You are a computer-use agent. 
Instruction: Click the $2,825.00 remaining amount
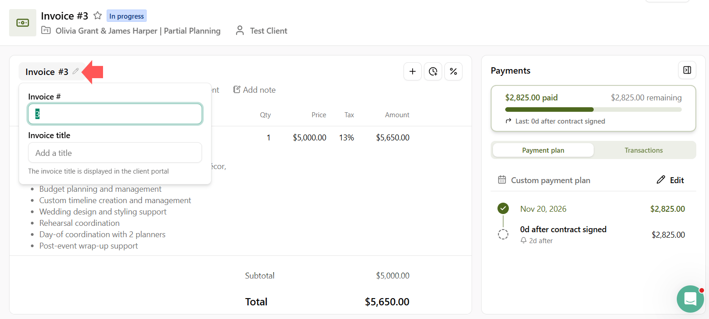(646, 97)
